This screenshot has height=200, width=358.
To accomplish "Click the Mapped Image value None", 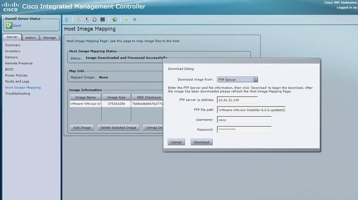I will (104, 78).
